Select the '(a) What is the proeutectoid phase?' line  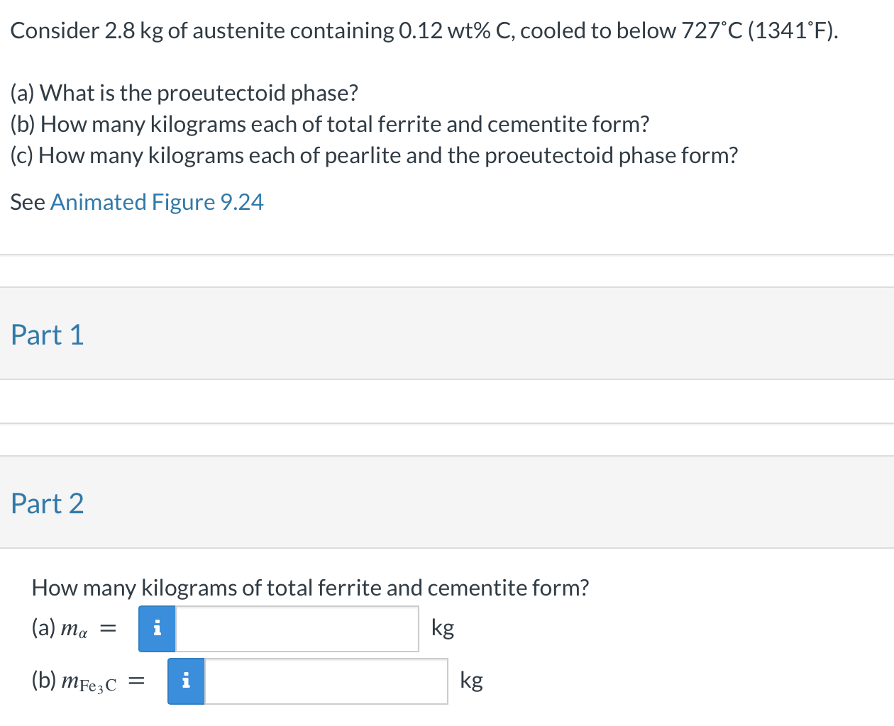[x=184, y=93]
